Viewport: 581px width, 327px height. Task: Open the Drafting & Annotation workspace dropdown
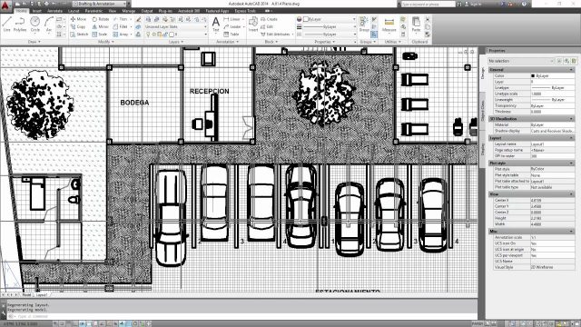pos(99,4)
